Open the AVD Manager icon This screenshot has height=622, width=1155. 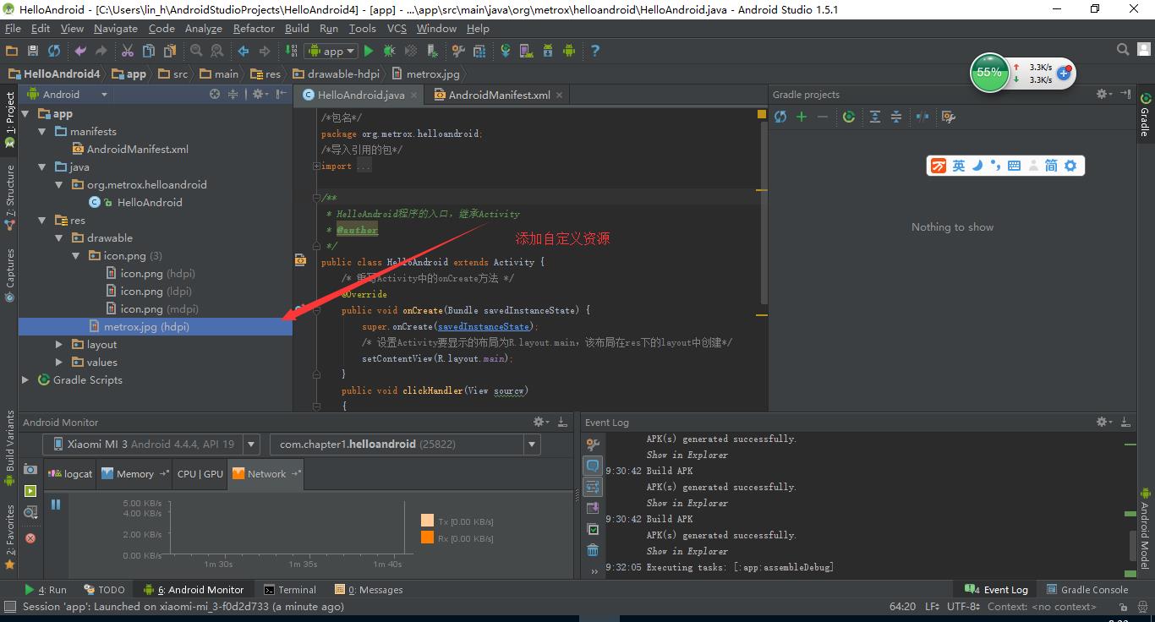pyautogui.click(x=527, y=51)
